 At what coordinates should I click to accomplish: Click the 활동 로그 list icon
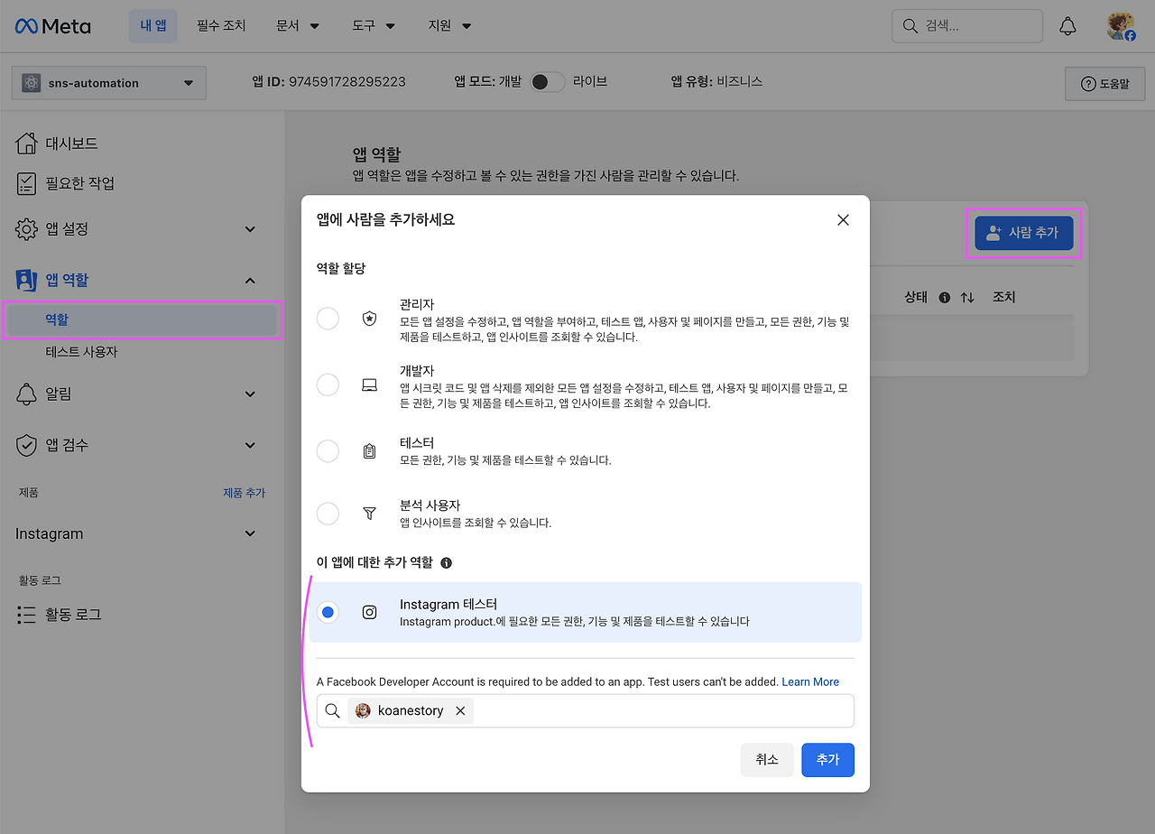click(27, 615)
